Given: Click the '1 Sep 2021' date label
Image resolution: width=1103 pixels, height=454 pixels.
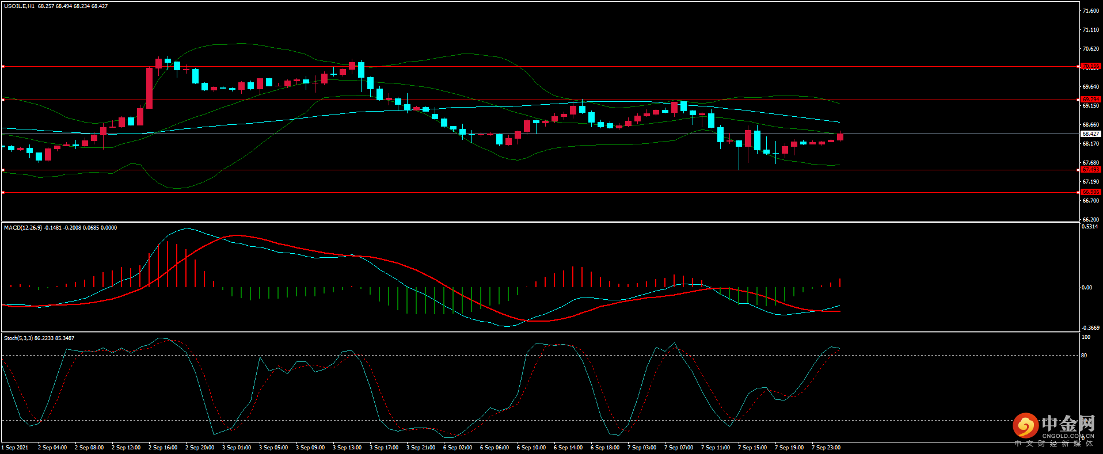Looking at the screenshot, I should tap(15, 448).
